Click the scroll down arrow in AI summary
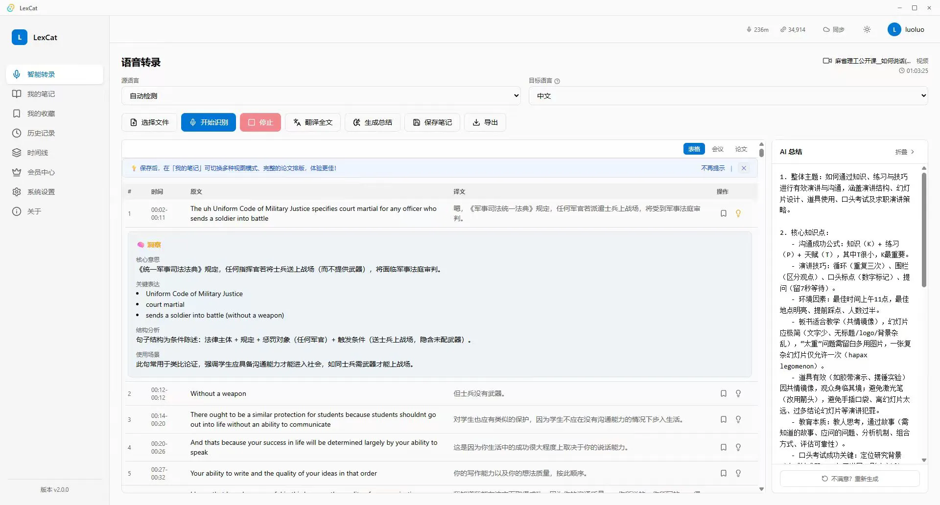Viewport: 940px width, 505px height. click(x=924, y=460)
